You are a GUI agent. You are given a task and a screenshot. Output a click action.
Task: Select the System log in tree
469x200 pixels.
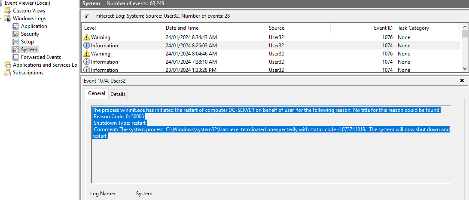pyautogui.click(x=29, y=49)
